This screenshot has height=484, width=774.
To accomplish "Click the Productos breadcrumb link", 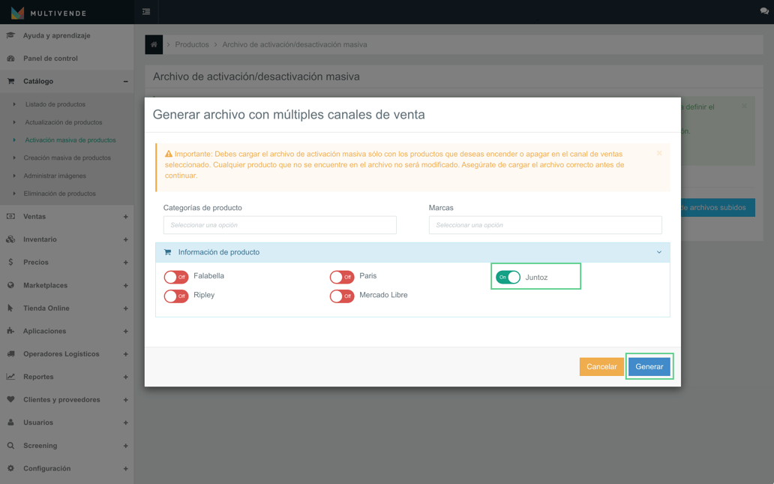I will point(192,44).
